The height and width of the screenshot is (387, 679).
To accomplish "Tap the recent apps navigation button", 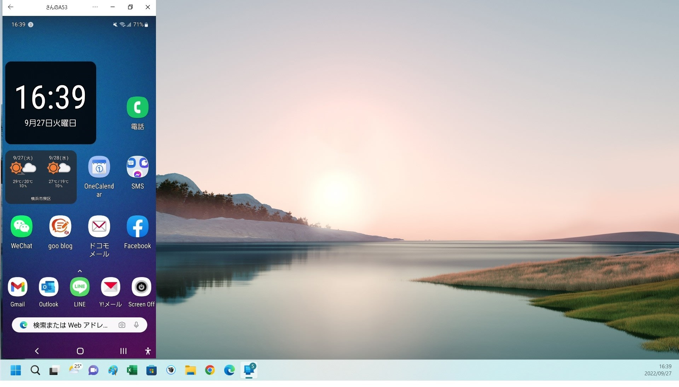I will pos(123,351).
